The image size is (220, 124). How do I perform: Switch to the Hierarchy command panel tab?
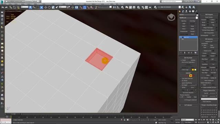186,11
